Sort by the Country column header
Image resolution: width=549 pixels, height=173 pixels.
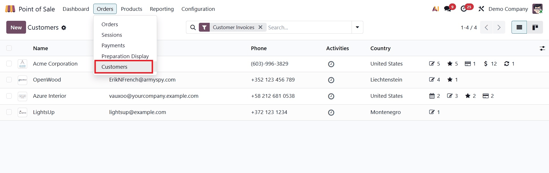click(x=380, y=48)
